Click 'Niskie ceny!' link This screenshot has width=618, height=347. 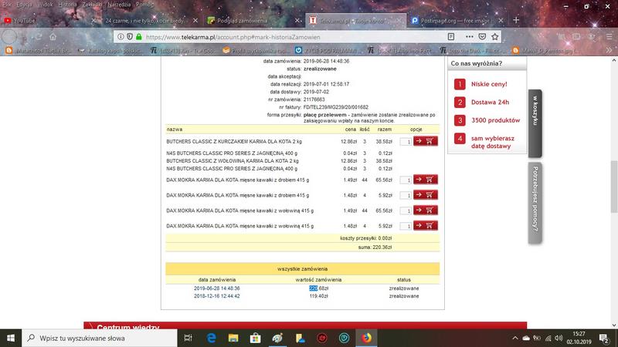pyautogui.click(x=489, y=84)
